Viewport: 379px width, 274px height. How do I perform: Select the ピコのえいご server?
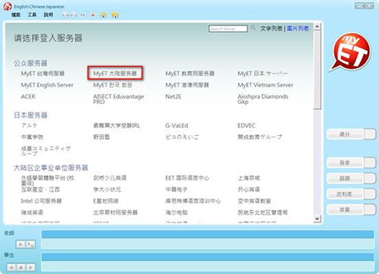(182, 137)
